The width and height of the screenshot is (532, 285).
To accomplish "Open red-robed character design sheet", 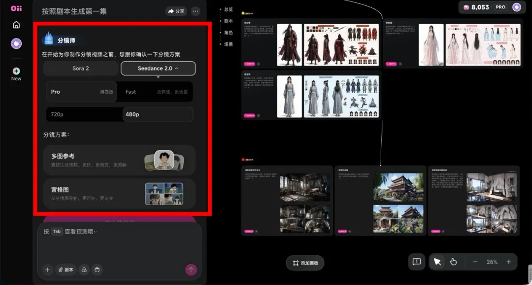I will pos(341,44).
